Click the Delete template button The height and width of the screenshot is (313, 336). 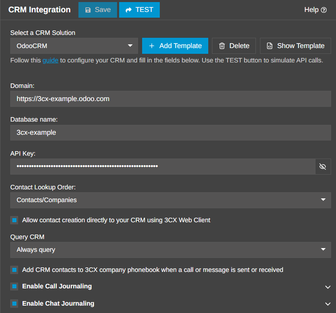coord(234,46)
